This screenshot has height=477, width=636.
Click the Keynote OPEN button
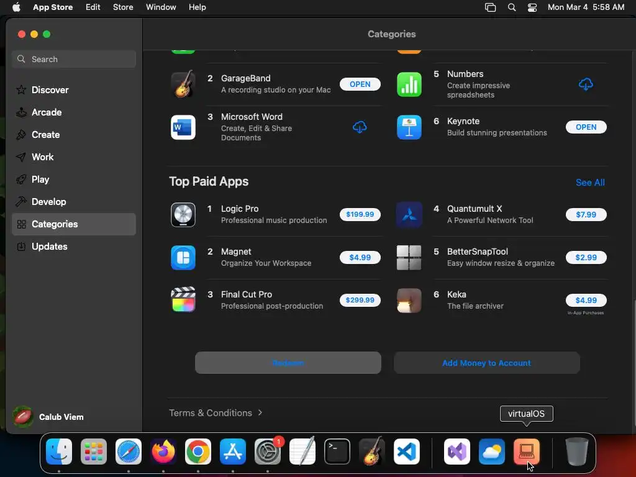pos(586,127)
